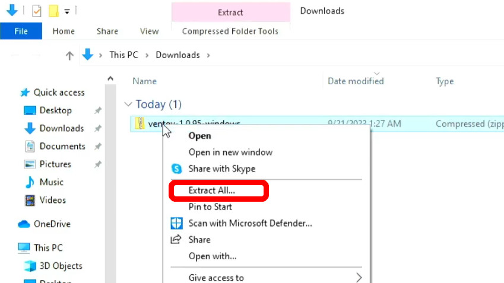Click the breadcrumb chevron after Downloads

click(208, 55)
